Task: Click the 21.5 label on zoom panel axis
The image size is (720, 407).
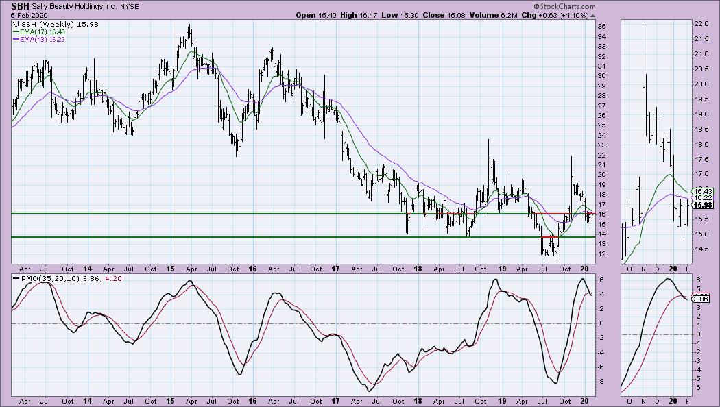Action: 701,39
